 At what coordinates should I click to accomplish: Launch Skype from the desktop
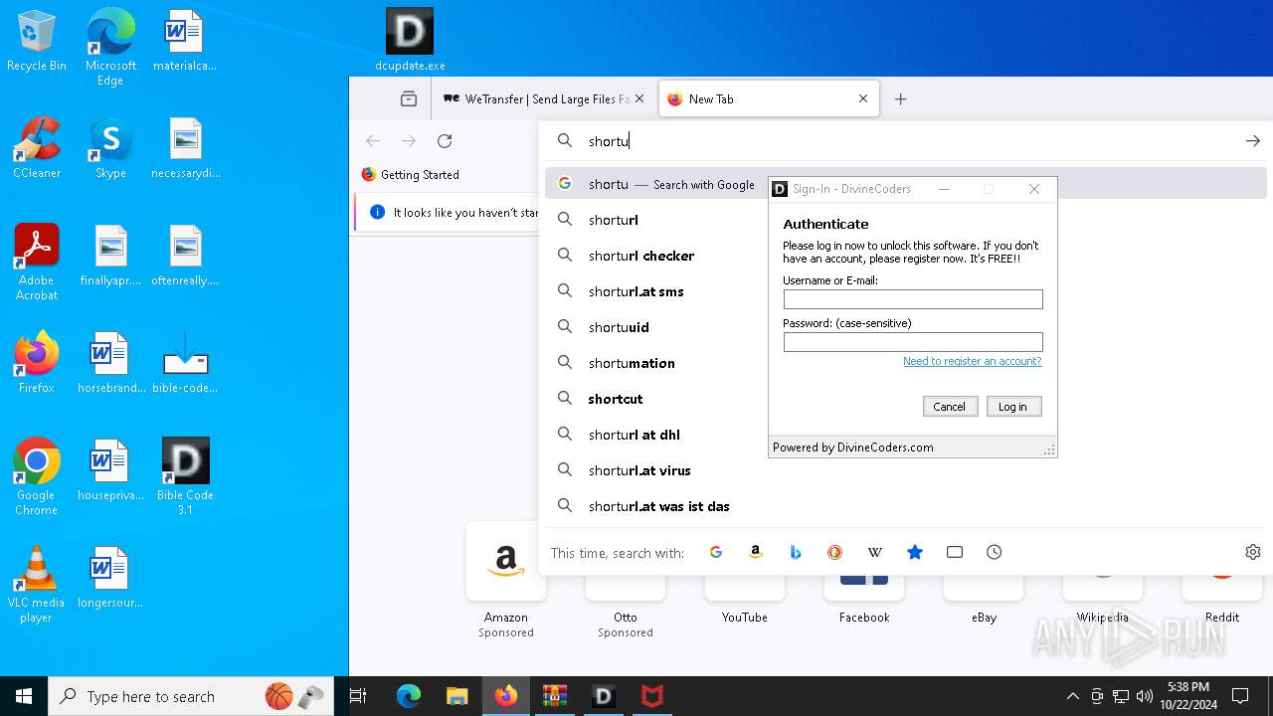point(110,149)
